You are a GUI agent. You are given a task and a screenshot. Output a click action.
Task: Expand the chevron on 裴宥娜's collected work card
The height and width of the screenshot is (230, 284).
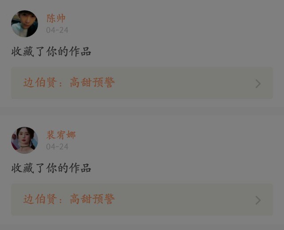tap(258, 200)
